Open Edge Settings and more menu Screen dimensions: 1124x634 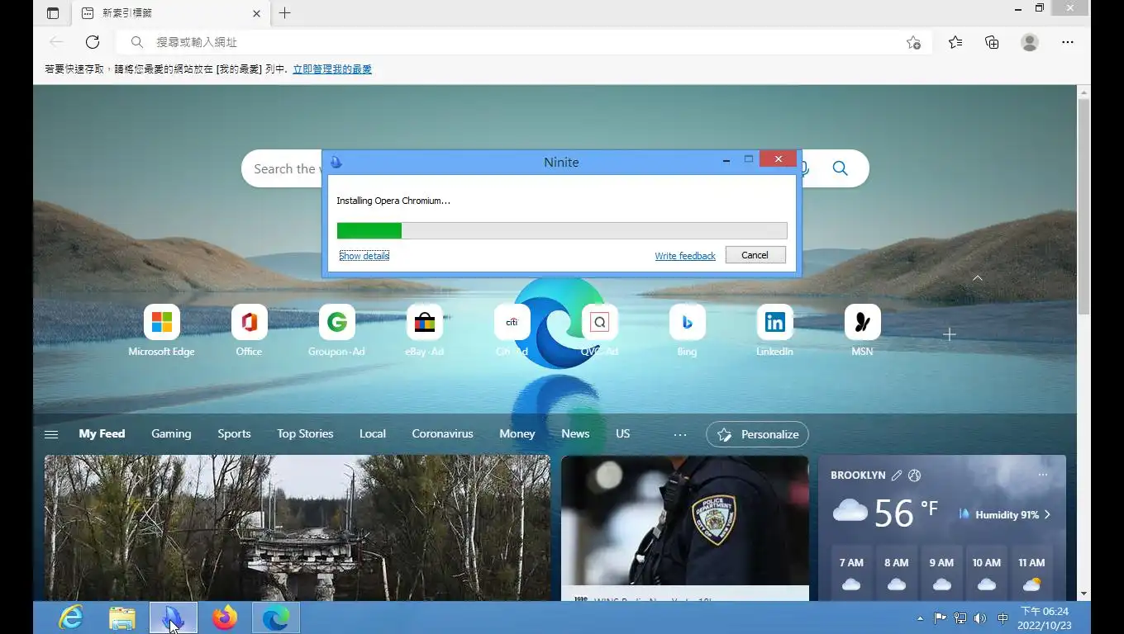coord(1068,42)
